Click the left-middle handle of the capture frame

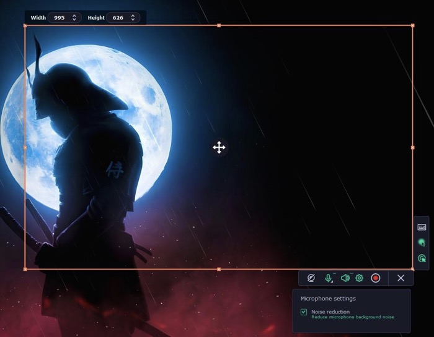(25, 148)
